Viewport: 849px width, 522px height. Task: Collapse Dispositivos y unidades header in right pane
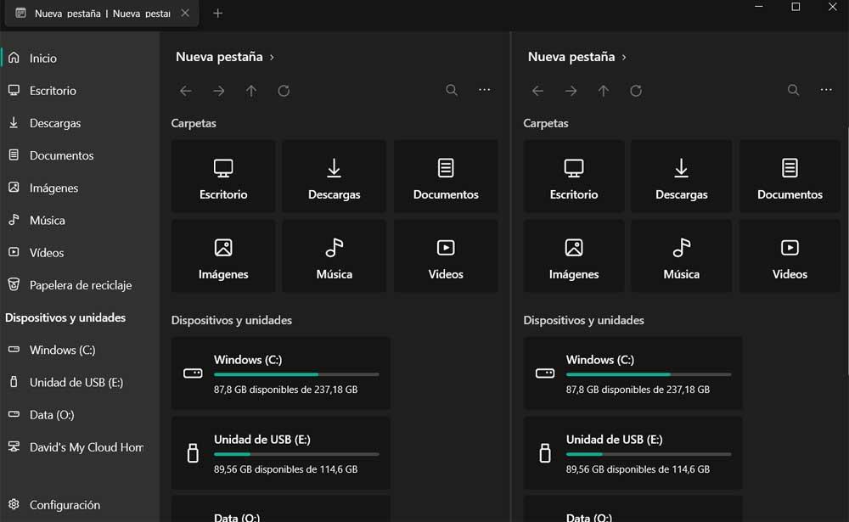tap(583, 321)
